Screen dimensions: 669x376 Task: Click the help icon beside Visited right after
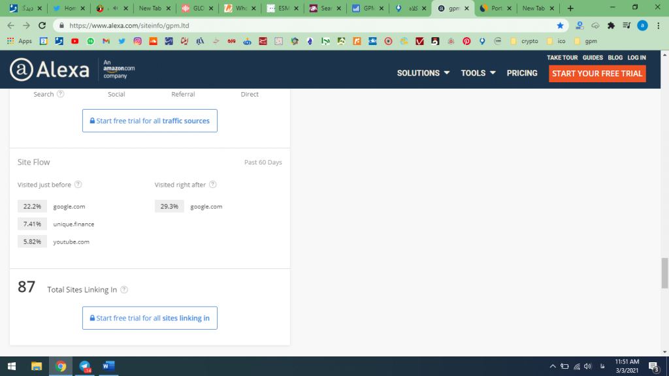(x=213, y=185)
